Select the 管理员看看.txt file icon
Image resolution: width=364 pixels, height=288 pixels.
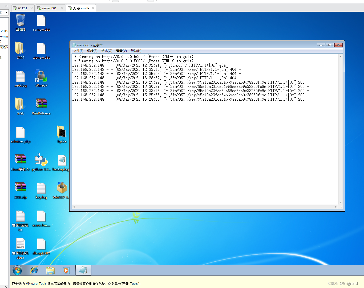coord(21,220)
